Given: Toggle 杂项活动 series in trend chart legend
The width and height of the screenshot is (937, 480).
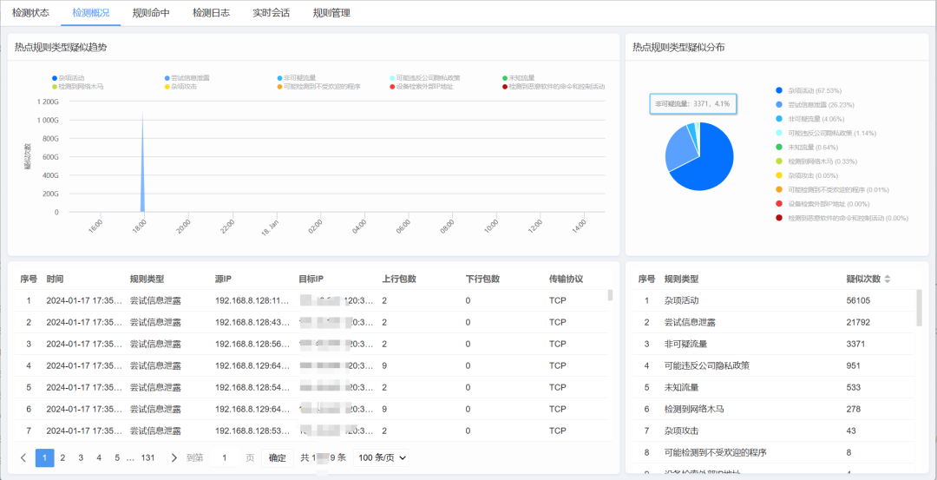Looking at the screenshot, I should tap(69, 78).
